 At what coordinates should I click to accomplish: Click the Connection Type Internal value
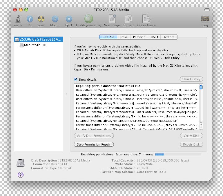tap(65, 168)
